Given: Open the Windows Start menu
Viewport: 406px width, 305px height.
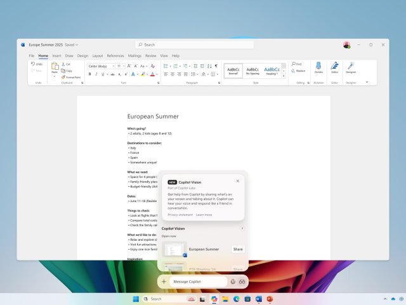Looking at the screenshot, I should coord(136,299).
